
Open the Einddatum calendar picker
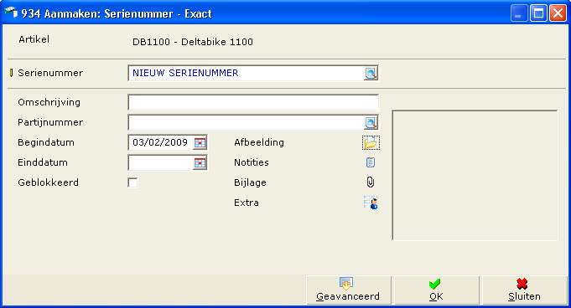[x=200, y=162]
